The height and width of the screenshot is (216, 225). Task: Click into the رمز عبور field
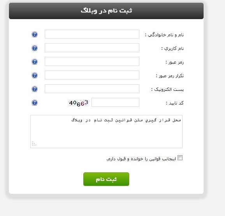pos(92,61)
